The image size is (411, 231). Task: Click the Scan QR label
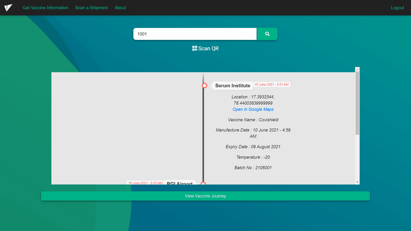(209, 48)
